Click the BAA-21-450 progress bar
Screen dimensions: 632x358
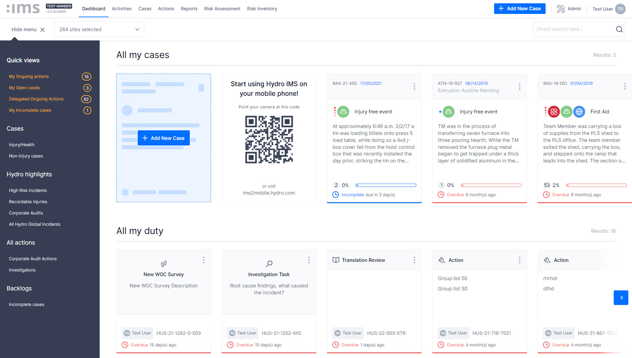coord(386,185)
